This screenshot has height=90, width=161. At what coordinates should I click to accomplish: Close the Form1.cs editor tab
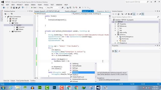pos(93,11)
